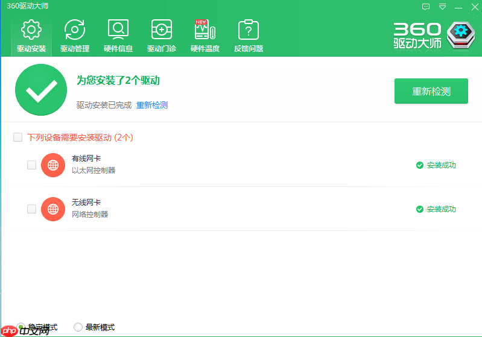Check the 有线网卡 checkbox
The image size is (482, 337).
coord(31,165)
